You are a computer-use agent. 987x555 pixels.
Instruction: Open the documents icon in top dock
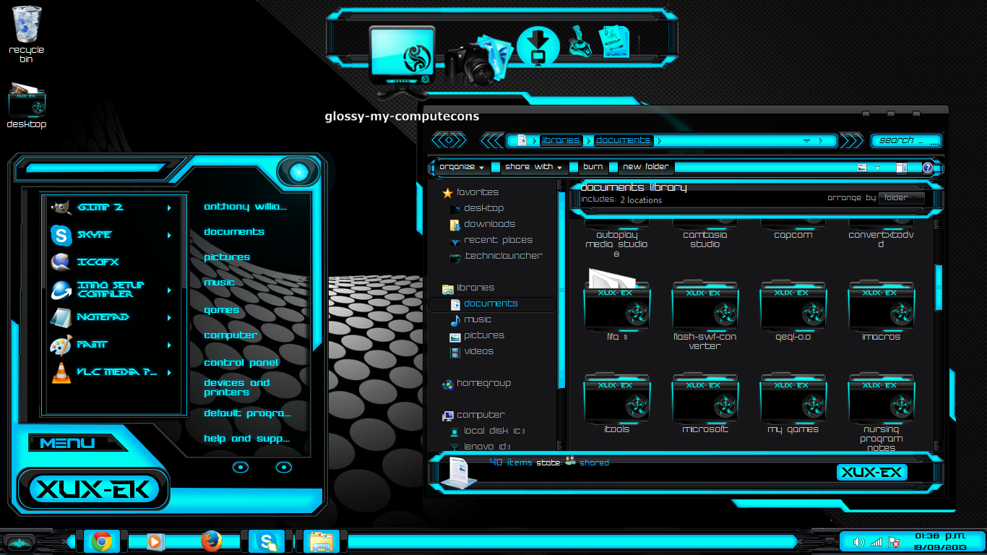[x=616, y=41]
